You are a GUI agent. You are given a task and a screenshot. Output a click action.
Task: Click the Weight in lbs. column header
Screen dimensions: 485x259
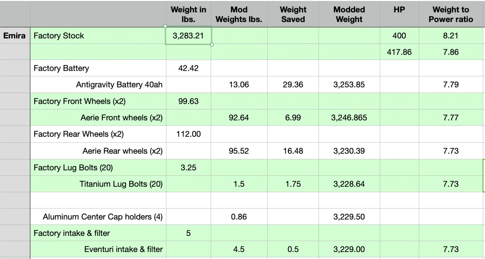[188, 15]
